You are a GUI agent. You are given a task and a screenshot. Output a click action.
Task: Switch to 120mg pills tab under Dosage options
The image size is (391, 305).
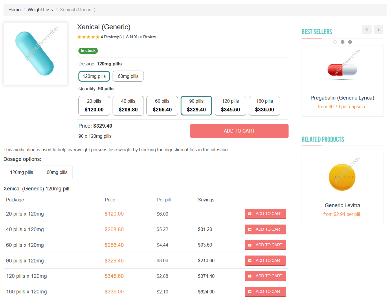22,172
